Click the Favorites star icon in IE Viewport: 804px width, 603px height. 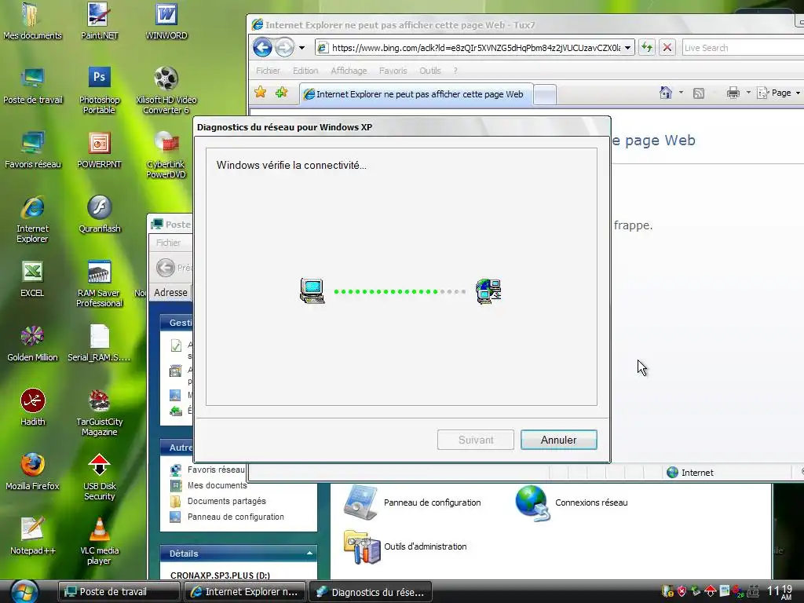[x=261, y=93]
